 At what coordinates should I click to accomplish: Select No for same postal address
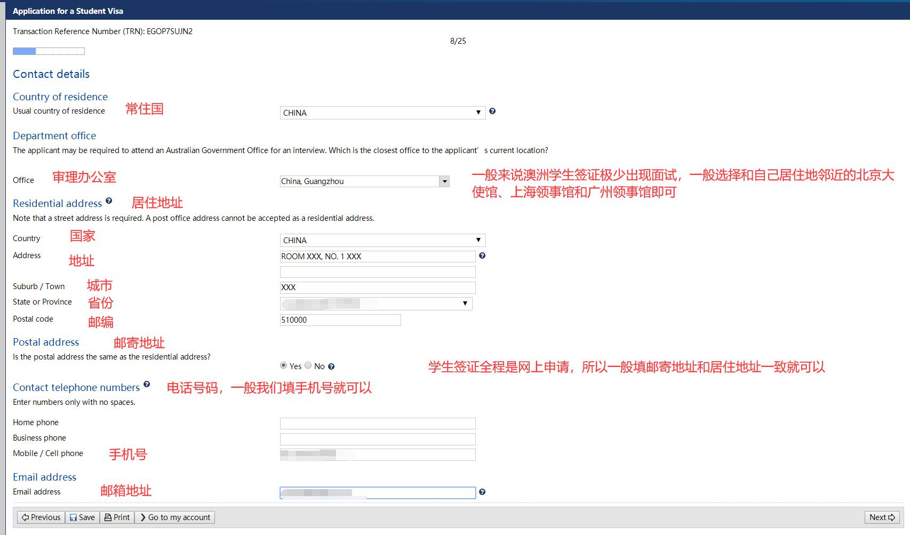[x=308, y=365]
